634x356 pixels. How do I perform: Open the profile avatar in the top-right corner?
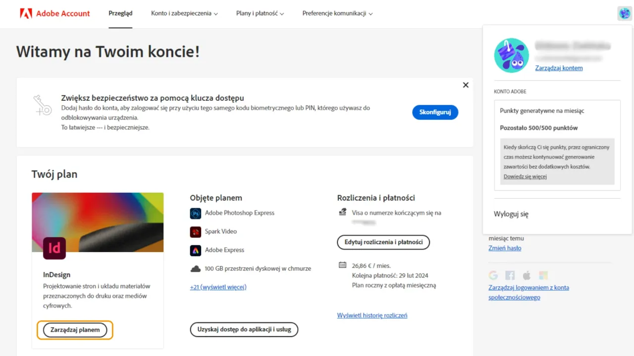click(625, 13)
